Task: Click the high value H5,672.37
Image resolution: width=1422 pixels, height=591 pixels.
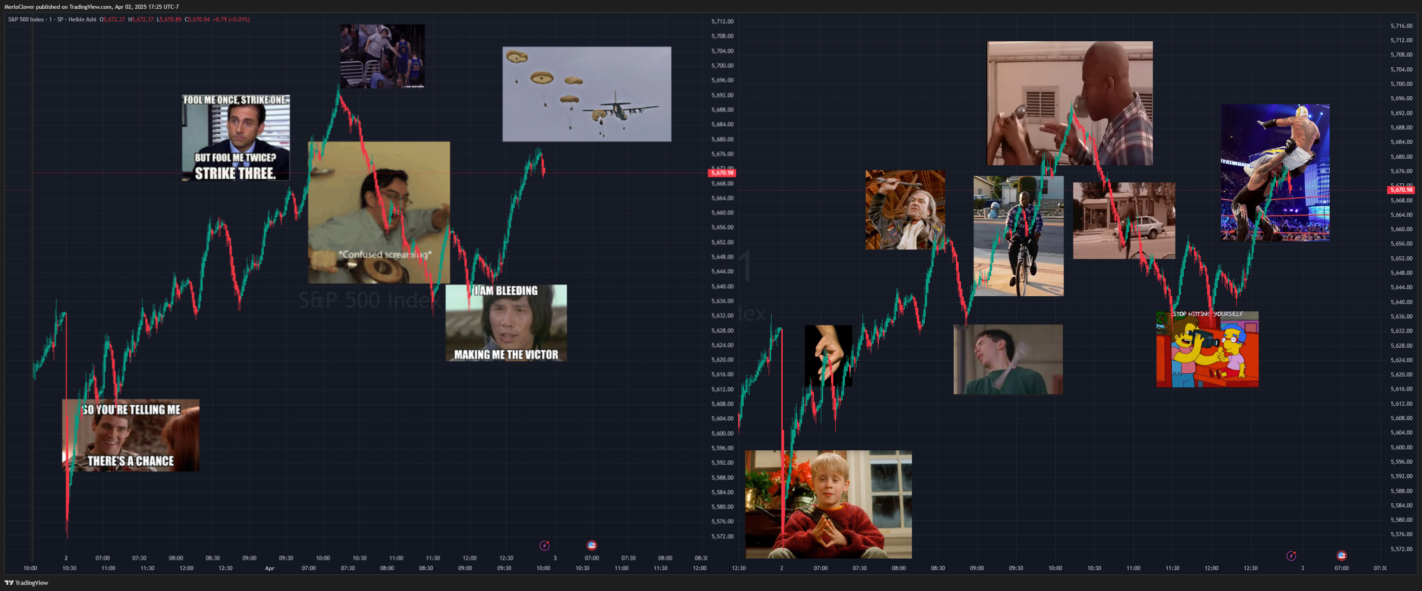Action: pos(141,19)
